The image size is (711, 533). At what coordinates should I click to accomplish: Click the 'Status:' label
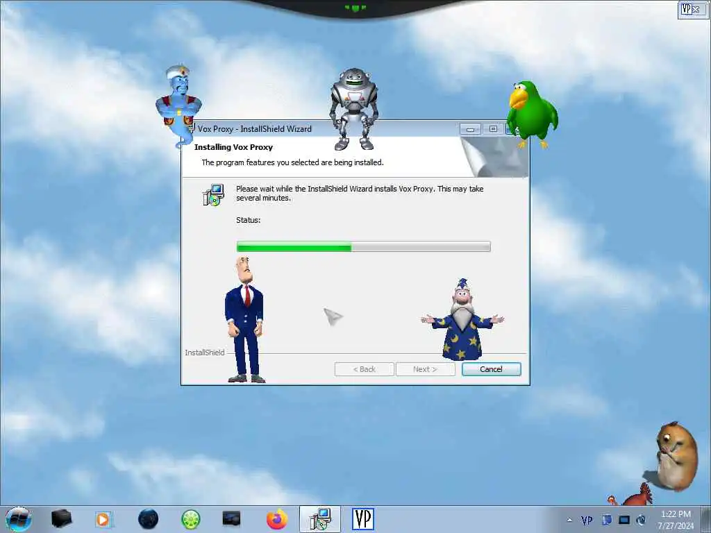click(248, 220)
